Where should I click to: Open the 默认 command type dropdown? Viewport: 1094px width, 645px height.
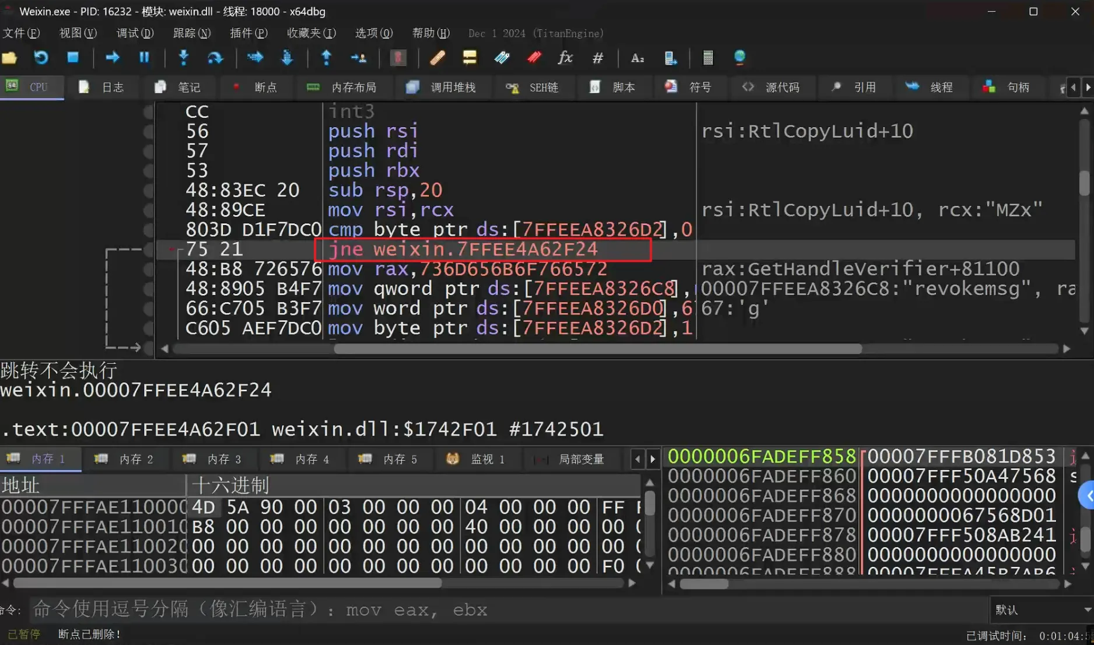pos(1041,609)
